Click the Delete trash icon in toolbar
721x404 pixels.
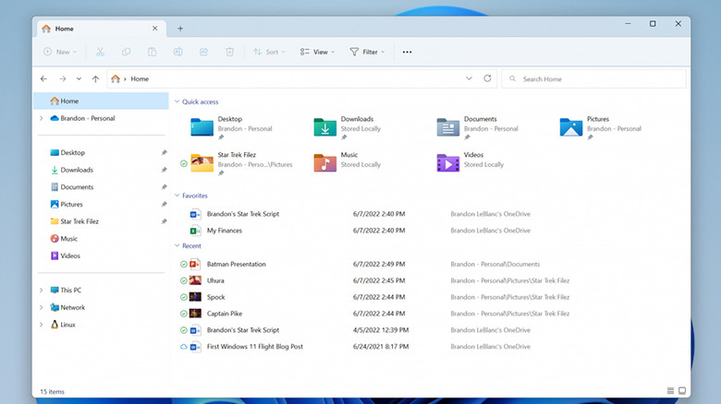point(229,53)
